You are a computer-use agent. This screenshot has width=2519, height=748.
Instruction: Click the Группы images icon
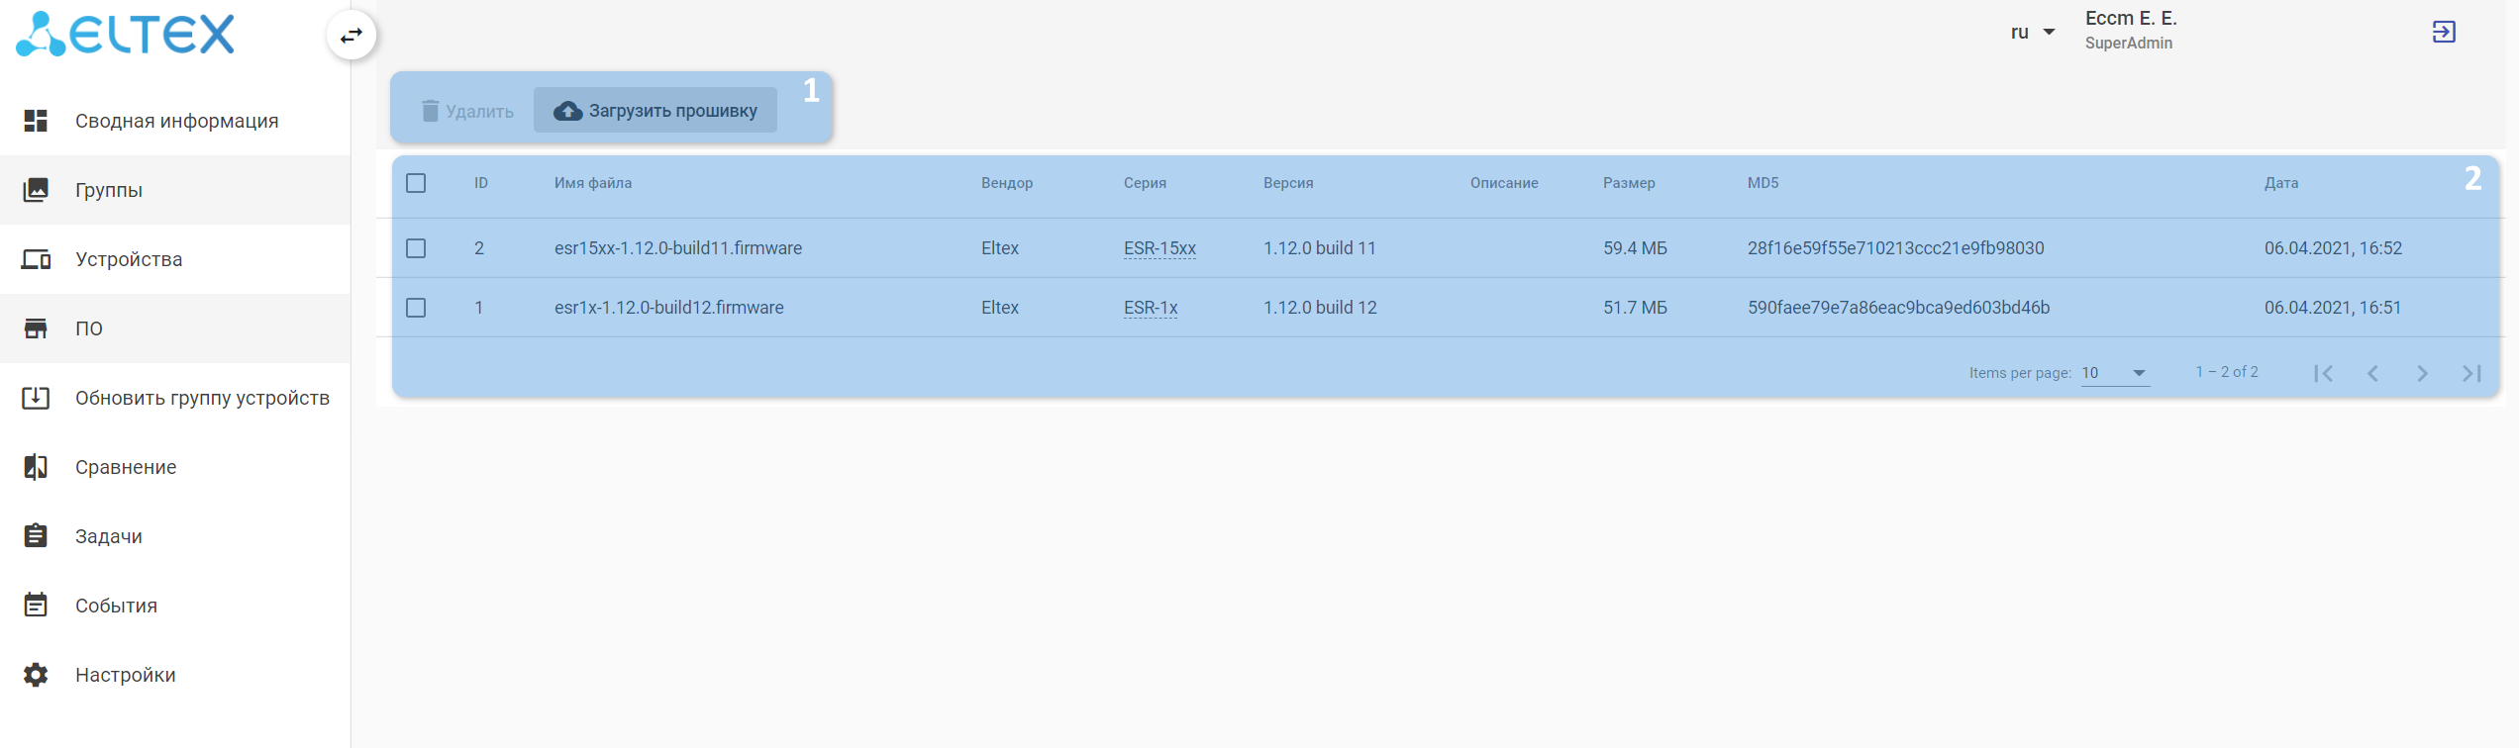click(x=36, y=190)
